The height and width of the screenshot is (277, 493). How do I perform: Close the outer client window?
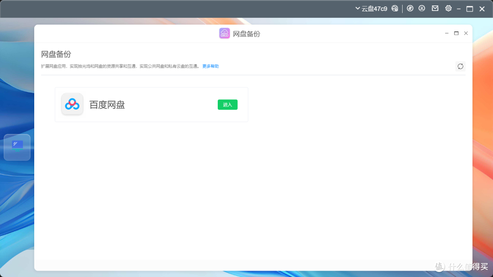point(482,9)
